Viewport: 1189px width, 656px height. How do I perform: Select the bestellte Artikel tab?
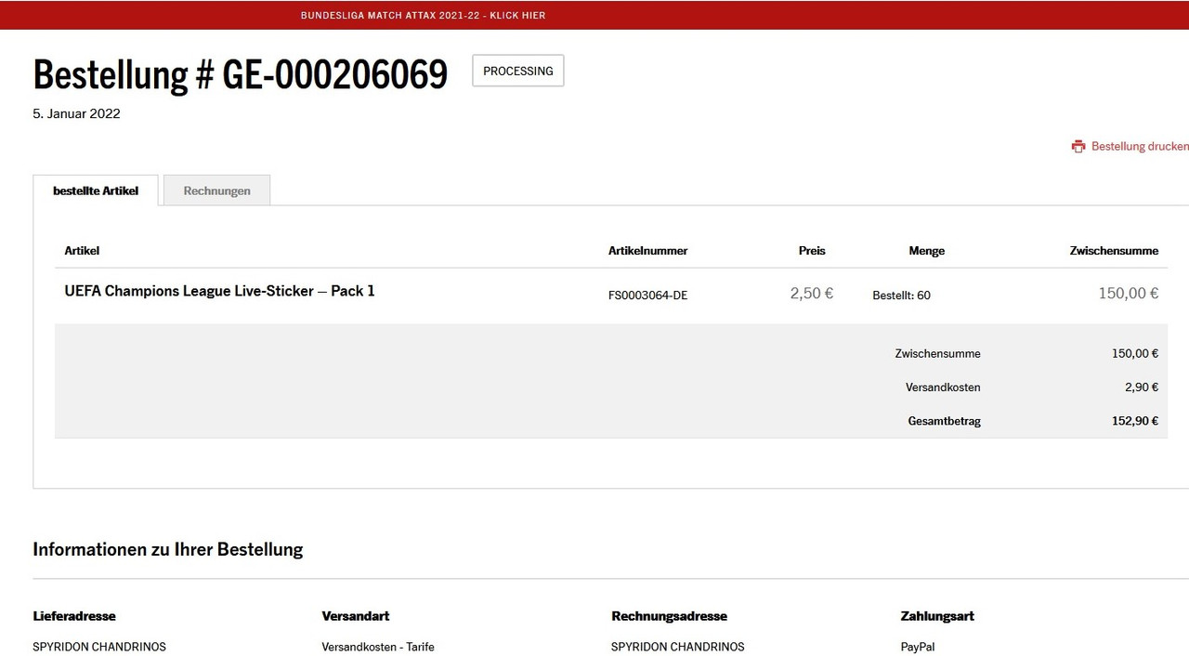(x=96, y=190)
